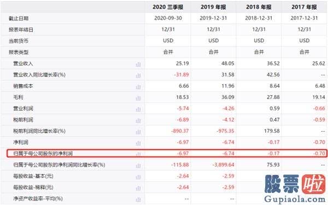Click 营业收入 value 36.52
Viewport: 328px width, 205px height.
pyautogui.click(x=273, y=63)
